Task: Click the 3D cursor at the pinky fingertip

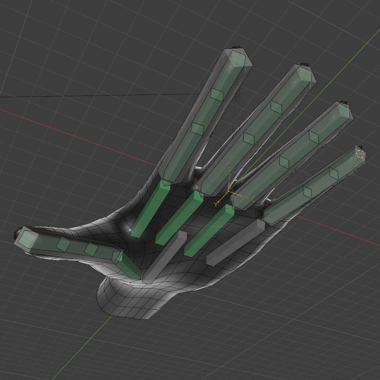Action: click(x=360, y=154)
